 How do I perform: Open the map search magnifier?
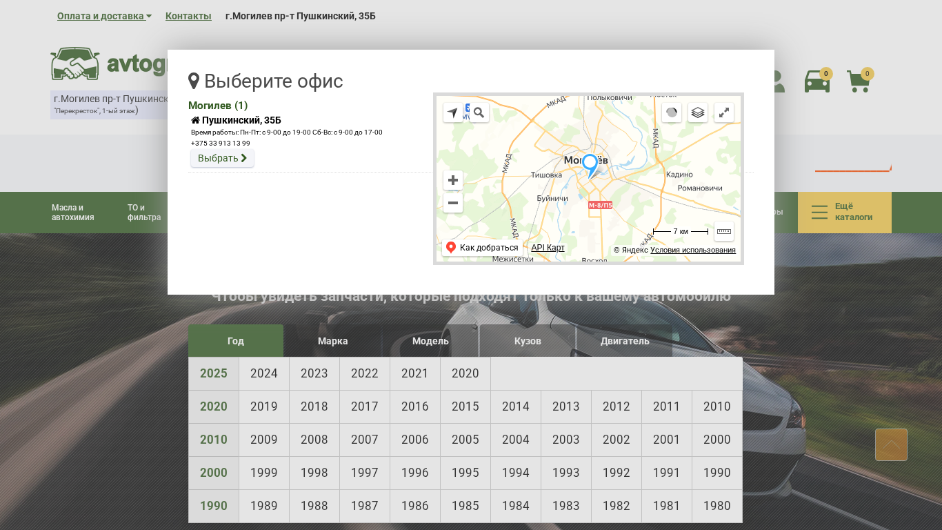(479, 112)
